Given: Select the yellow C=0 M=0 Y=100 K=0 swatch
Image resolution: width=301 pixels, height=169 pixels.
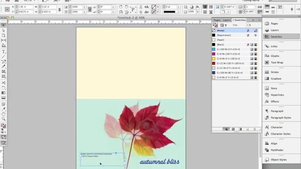Looking at the screenshot, I should [235, 59].
